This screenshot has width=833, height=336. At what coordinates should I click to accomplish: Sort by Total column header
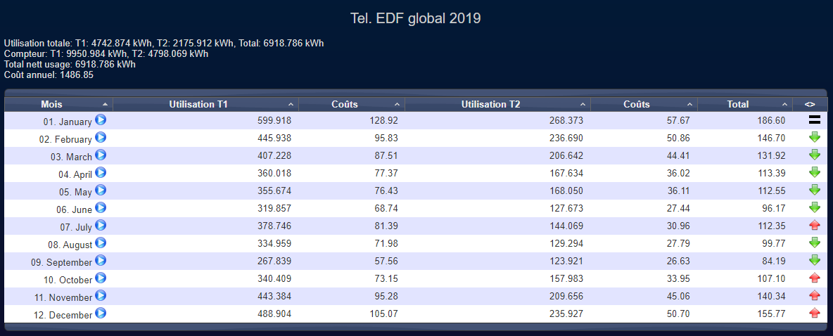[x=745, y=105]
